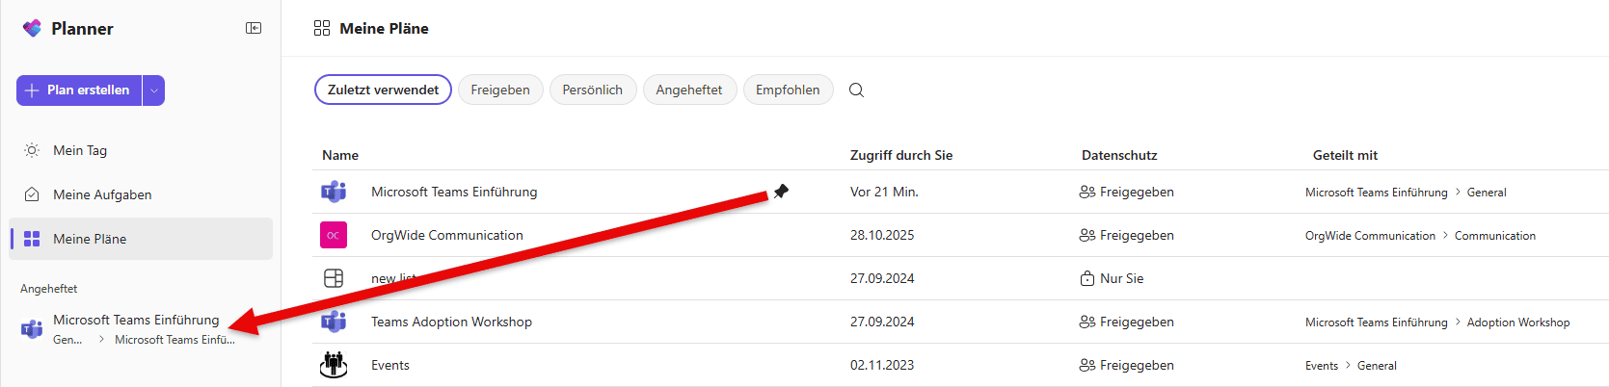Image resolution: width=1609 pixels, height=387 pixels.
Task: Click the Events plan people icon
Action: pyautogui.click(x=334, y=365)
